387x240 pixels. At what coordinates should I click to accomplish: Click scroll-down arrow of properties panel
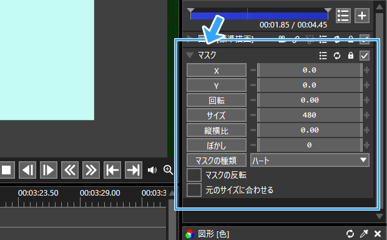tap(380, 216)
